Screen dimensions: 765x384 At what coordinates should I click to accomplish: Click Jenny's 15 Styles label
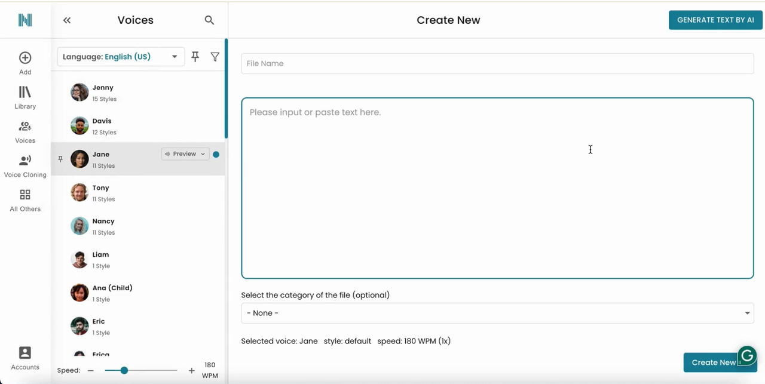click(x=105, y=99)
